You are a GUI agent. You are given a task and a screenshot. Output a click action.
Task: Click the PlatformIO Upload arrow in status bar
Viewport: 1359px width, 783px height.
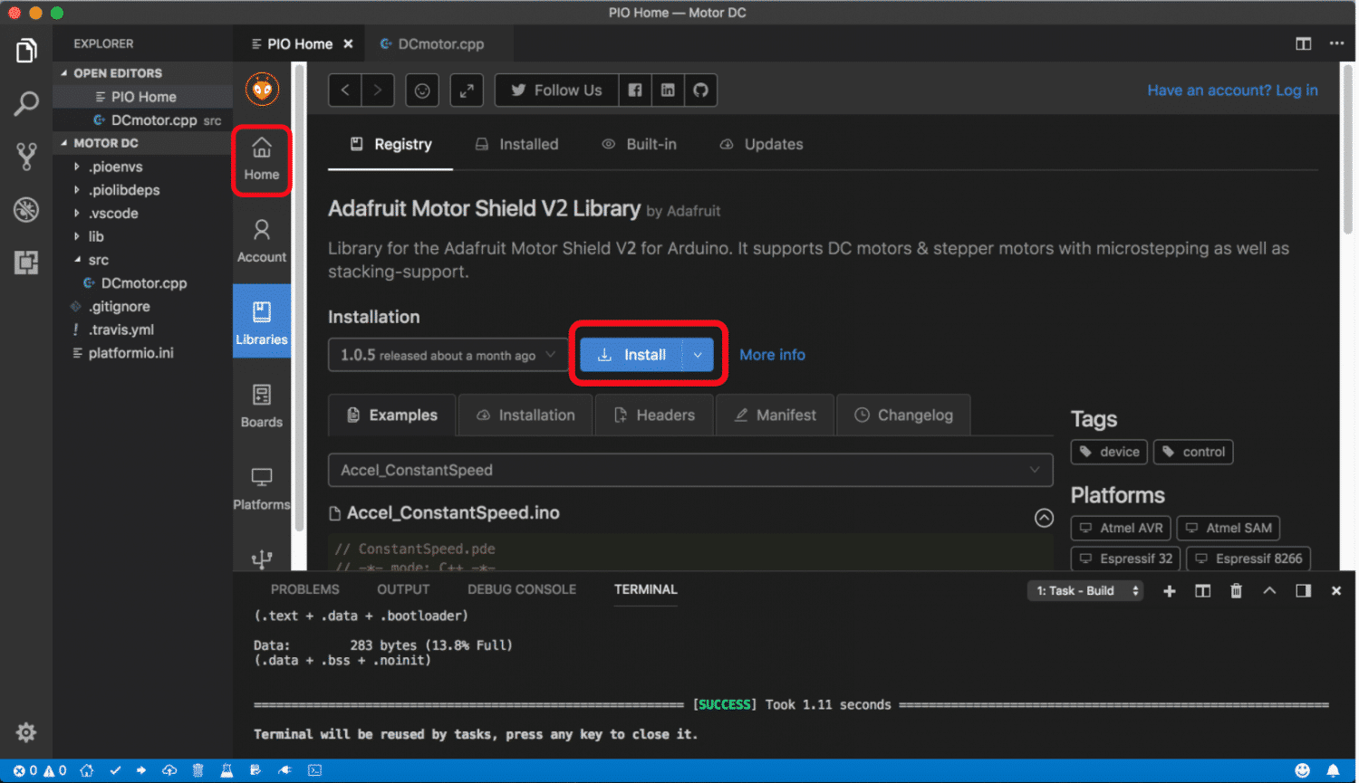[141, 770]
